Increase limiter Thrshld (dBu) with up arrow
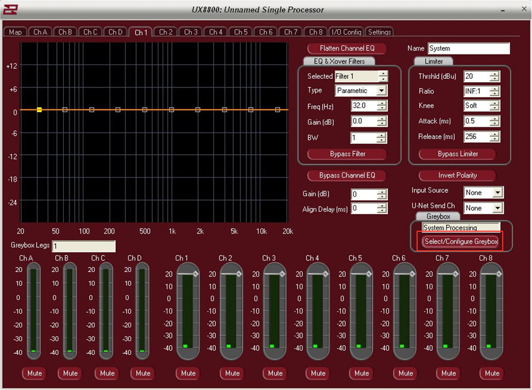The image size is (532, 390). click(x=494, y=74)
